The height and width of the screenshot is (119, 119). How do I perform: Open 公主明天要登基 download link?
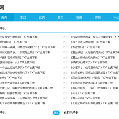coord(18,83)
